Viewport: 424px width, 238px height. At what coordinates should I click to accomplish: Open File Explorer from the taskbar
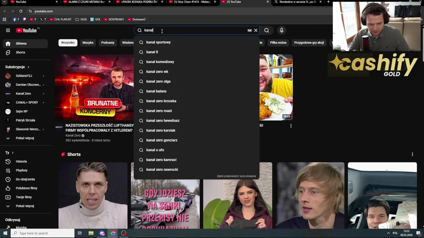pos(91,233)
